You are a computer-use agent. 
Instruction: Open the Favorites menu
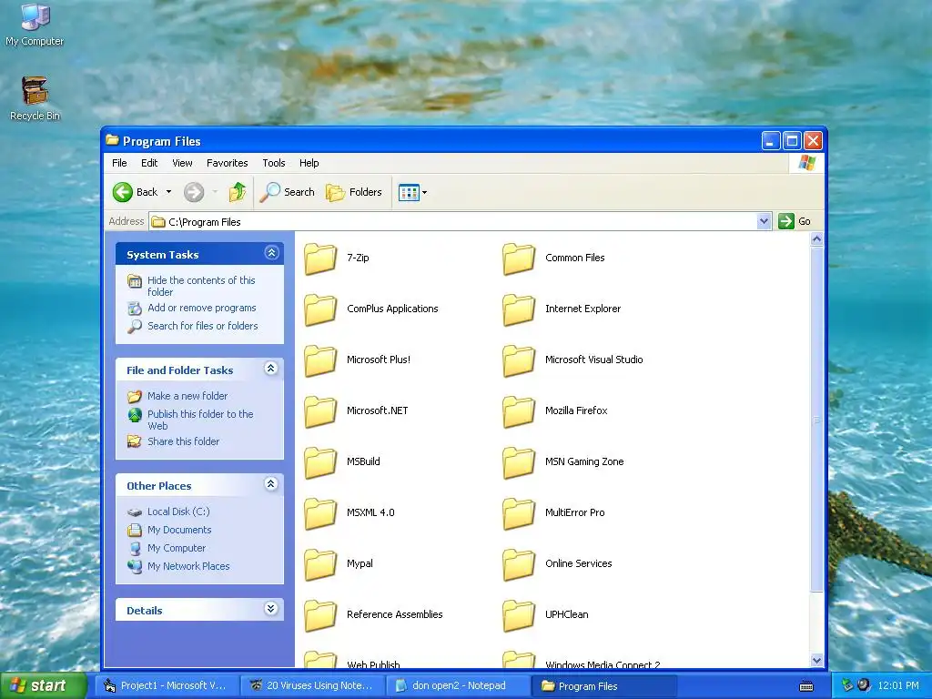(227, 163)
